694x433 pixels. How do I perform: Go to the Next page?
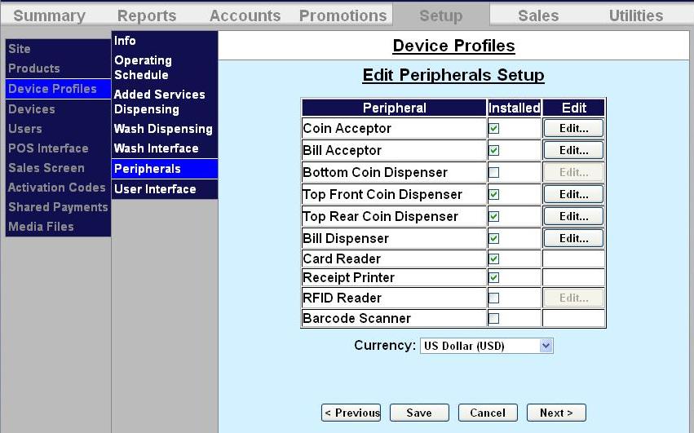tap(556, 413)
